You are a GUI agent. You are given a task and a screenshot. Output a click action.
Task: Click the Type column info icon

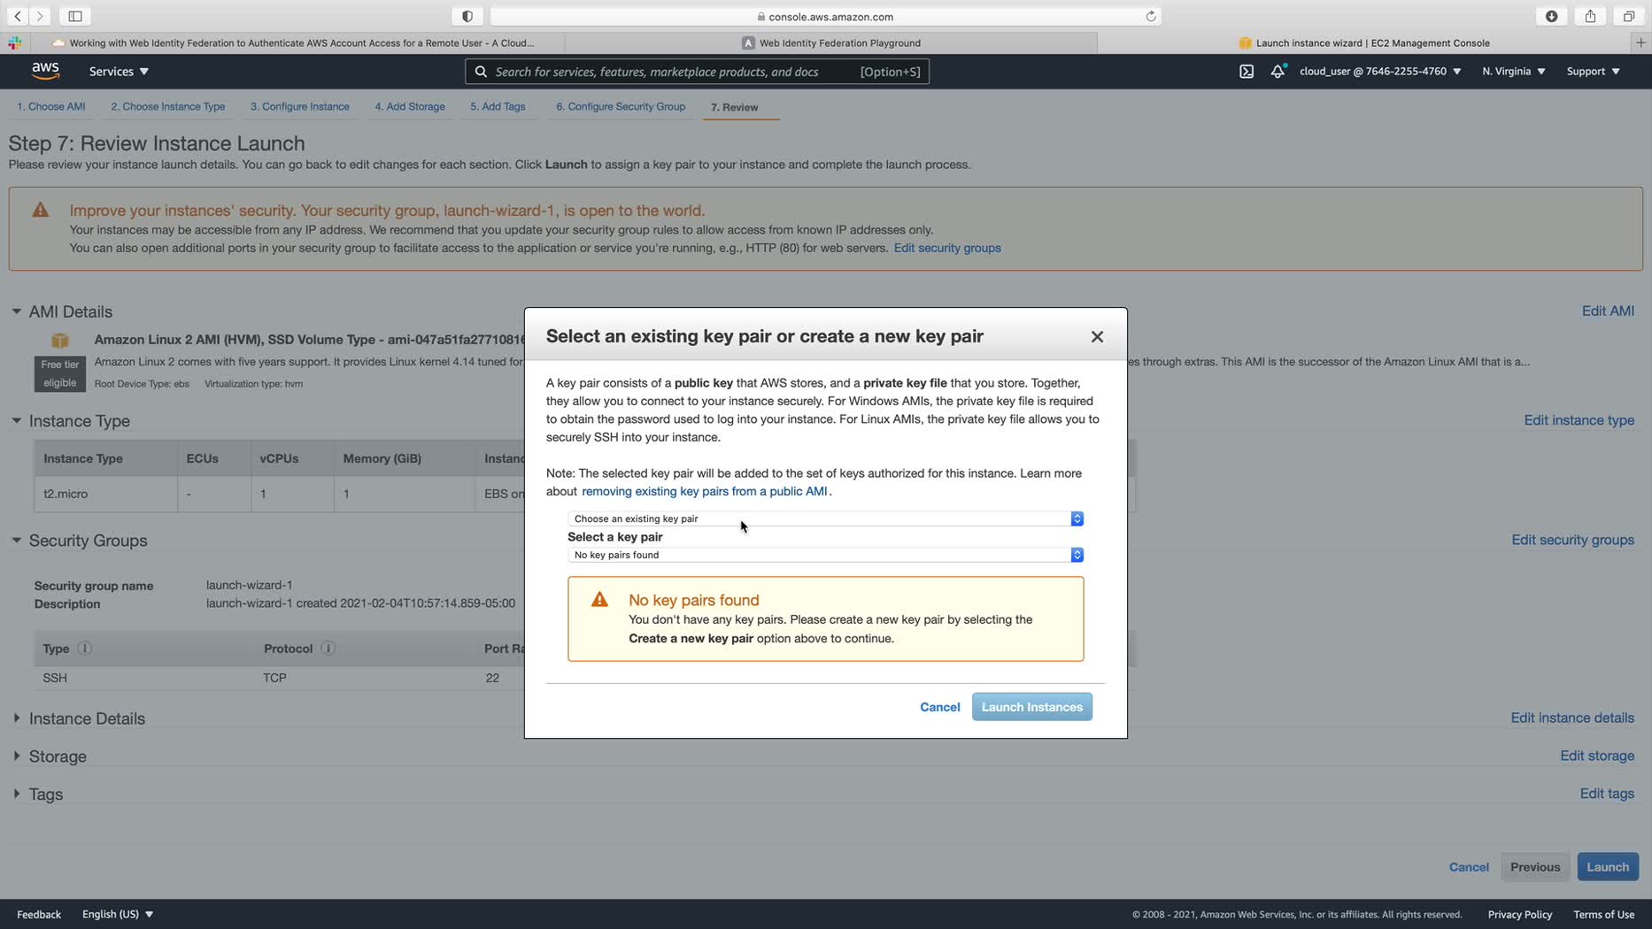(x=84, y=649)
